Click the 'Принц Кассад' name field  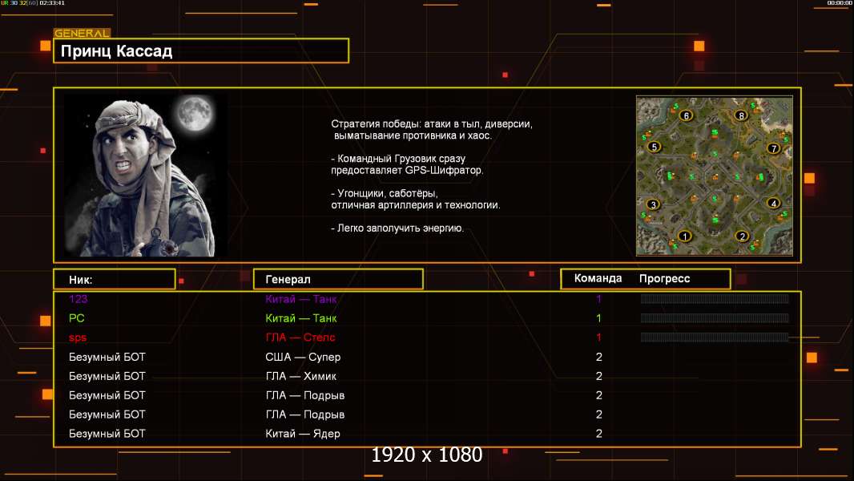pyautogui.click(x=201, y=51)
